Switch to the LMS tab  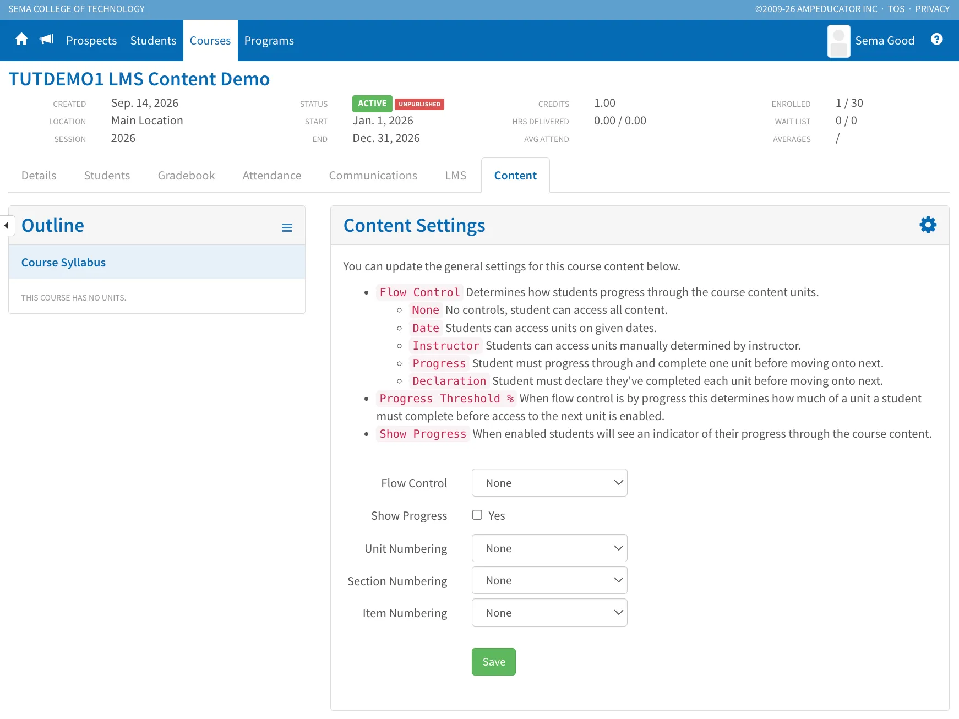(x=456, y=176)
